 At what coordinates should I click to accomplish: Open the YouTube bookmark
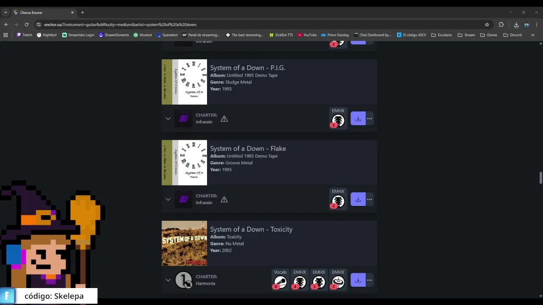[x=307, y=35]
